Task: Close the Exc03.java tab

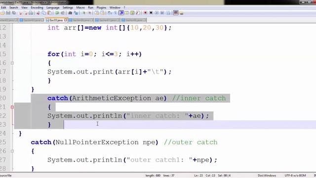Action: [66, 20]
